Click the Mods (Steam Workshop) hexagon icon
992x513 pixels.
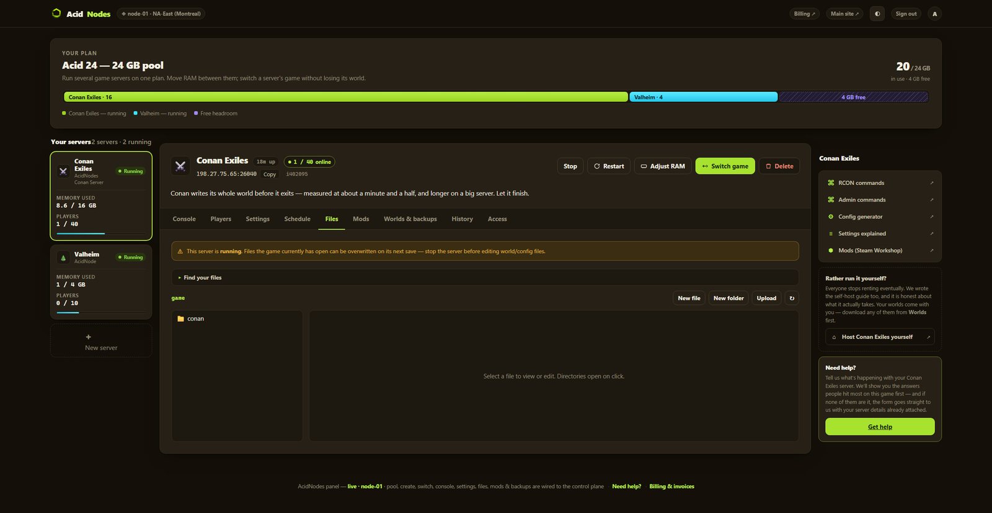(831, 251)
